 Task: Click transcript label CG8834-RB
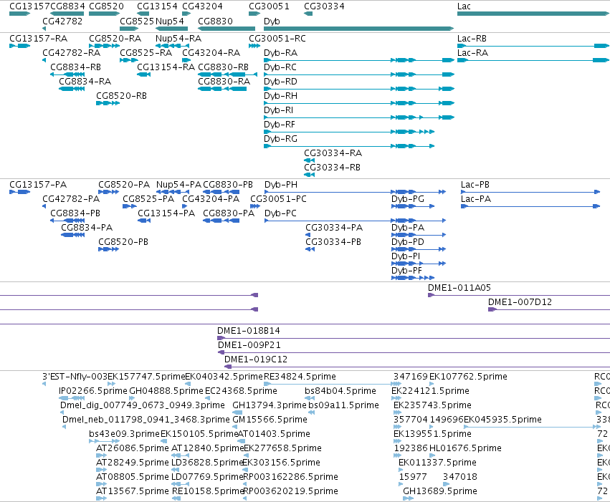(x=75, y=67)
